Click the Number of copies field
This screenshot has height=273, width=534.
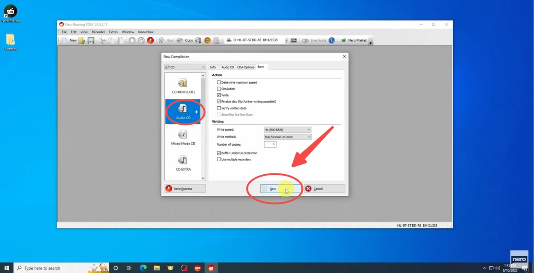pyautogui.click(x=270, y=144)
